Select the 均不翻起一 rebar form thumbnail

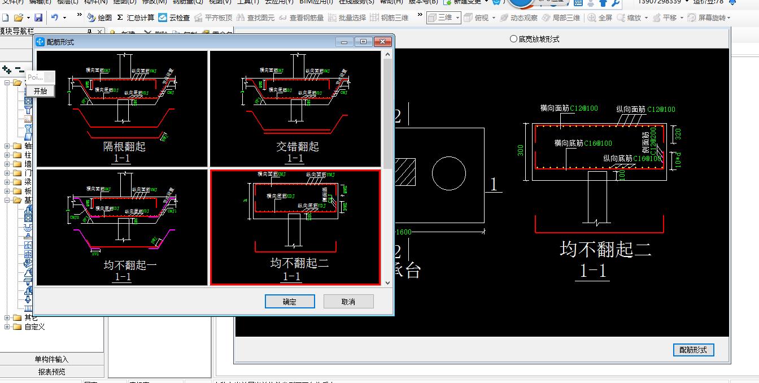(x=122, y=227)
